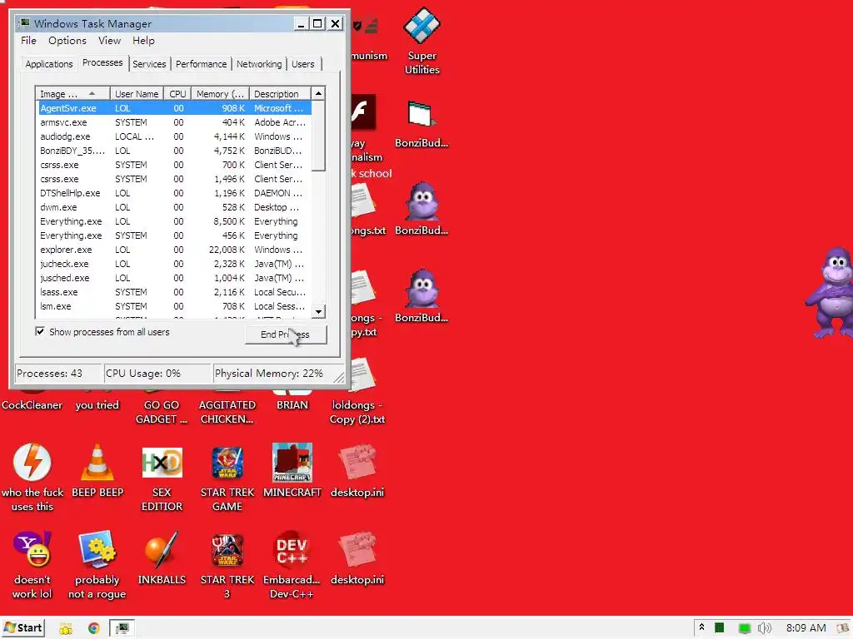The image size is (853, 639).
Task: Click the Chrome icon in taskbar
Action: tap(93, 628)
